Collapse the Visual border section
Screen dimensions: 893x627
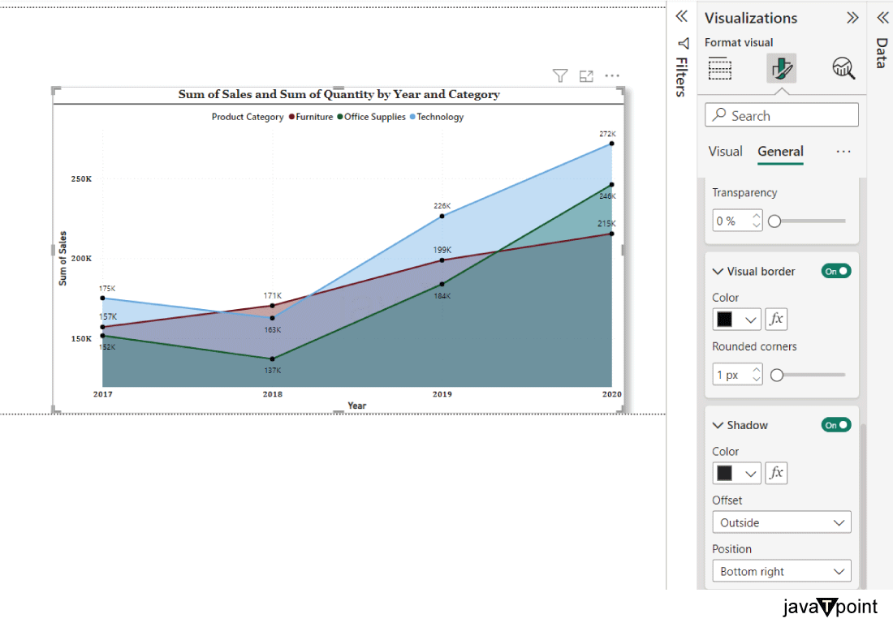click(718, 272)
